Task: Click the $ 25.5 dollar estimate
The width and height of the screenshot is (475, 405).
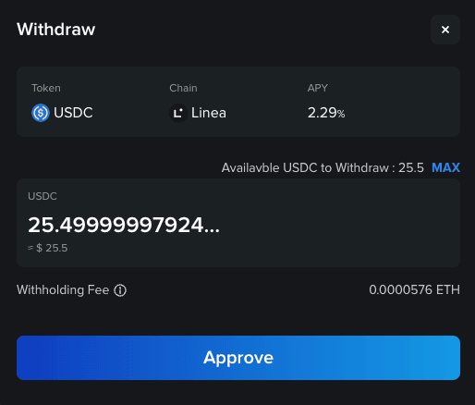Action: (52, 248)
